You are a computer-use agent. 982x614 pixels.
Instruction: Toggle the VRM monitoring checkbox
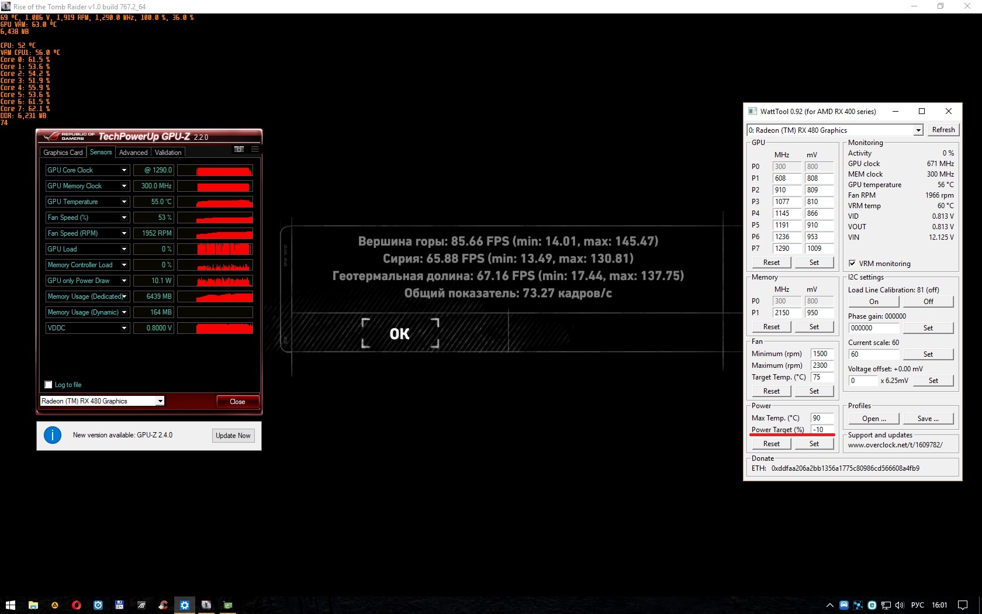click(852, 263)
